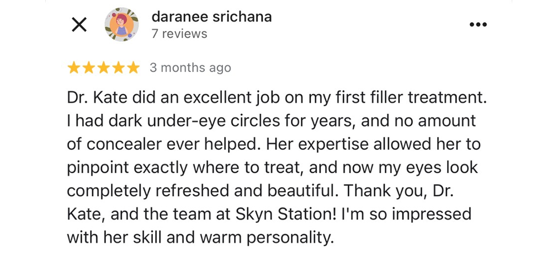Close the review with the X icon
The width and height of the screenshot is (552, 256).
pos(79,25)
